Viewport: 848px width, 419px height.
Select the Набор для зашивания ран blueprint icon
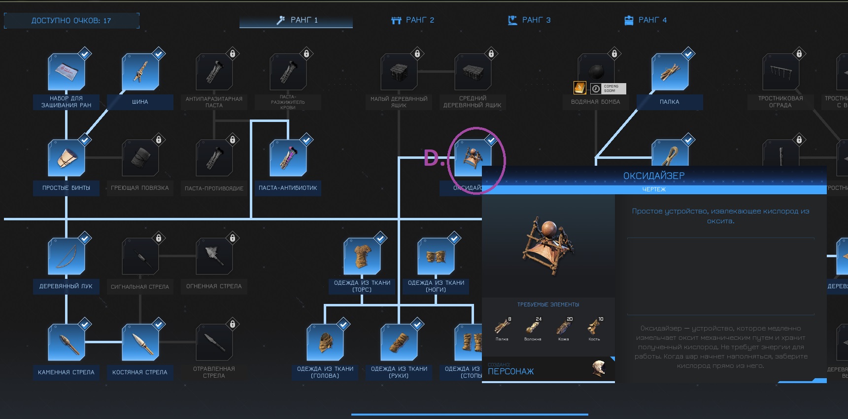[x=67, y=72]
